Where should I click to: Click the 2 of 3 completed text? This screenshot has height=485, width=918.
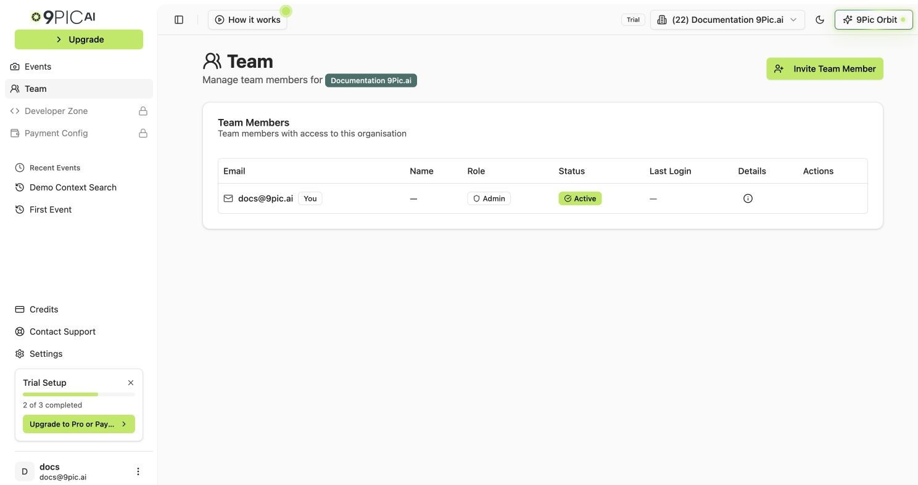[52, 405]
